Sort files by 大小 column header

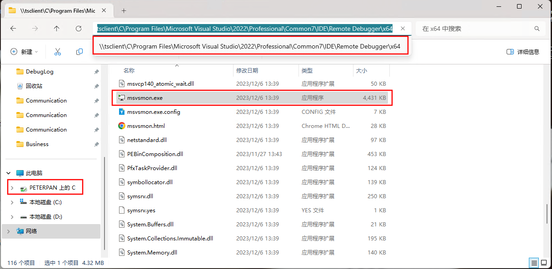tap(362, 71)
